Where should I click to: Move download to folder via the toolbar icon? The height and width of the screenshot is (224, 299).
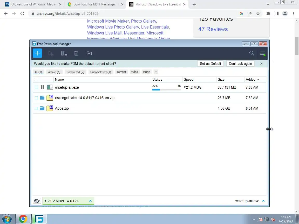pos(89,53)
